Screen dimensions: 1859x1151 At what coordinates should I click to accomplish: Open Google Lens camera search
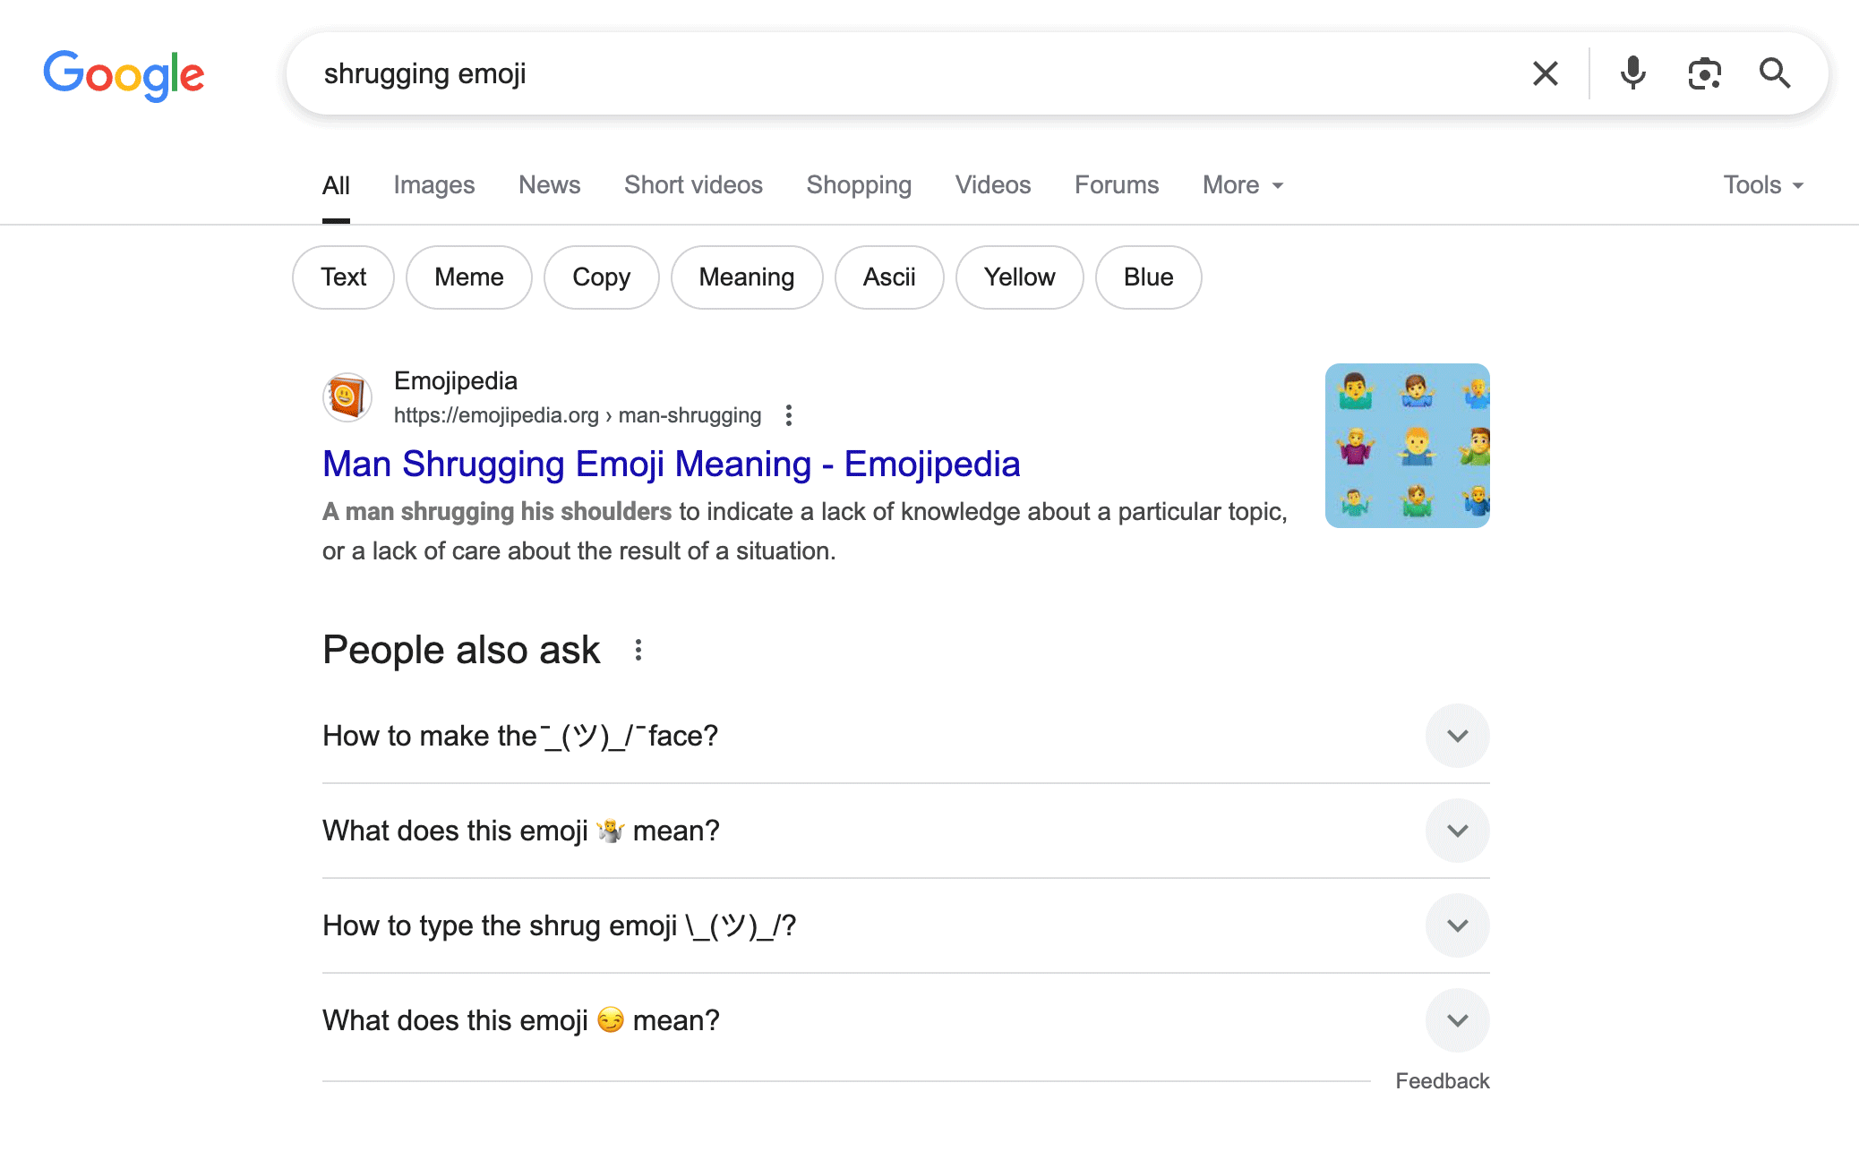[1704, 73]
